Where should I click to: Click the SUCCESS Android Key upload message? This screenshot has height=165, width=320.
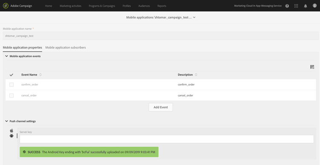tap(89, 152)
